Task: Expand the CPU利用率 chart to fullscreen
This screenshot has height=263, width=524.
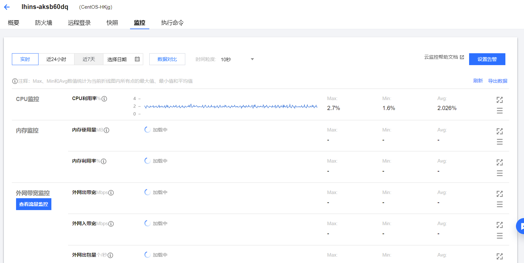Action: (500, 100)
